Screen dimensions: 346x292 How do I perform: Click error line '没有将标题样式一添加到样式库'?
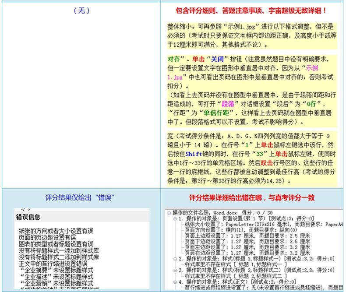click(59, 250)
